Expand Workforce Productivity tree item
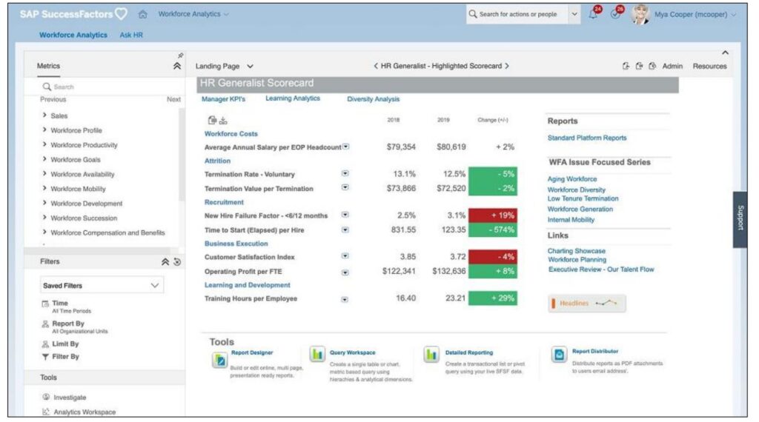Screen dimensions: 759x422 44,144
